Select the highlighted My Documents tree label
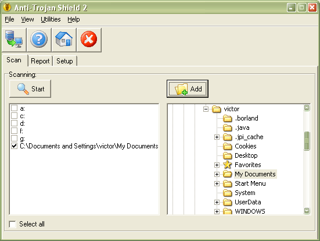320x241 pixels. [x=255, y=174]
